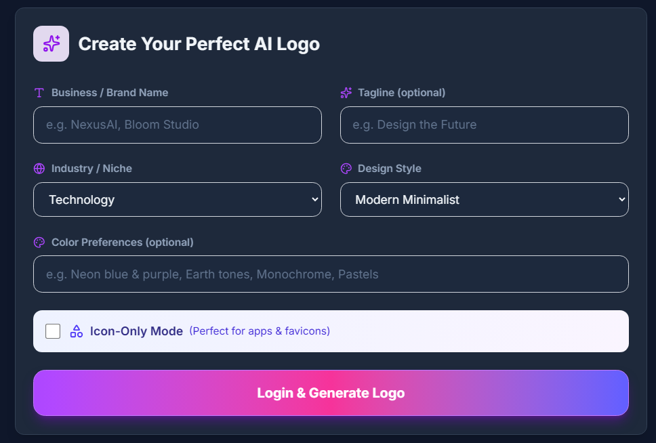This screenshot has width=656, height=443.
Task: Click the text icon beside Business / Brand Name
Action: point(39,93)
